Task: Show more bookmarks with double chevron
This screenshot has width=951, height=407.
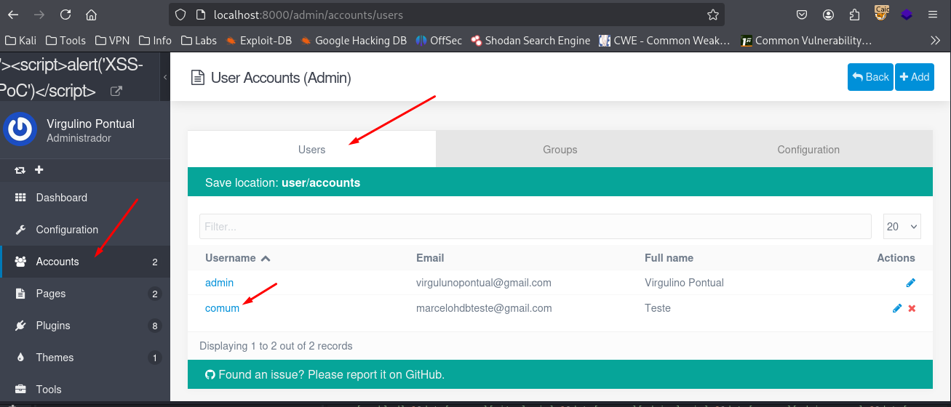Action: point(935,41)
